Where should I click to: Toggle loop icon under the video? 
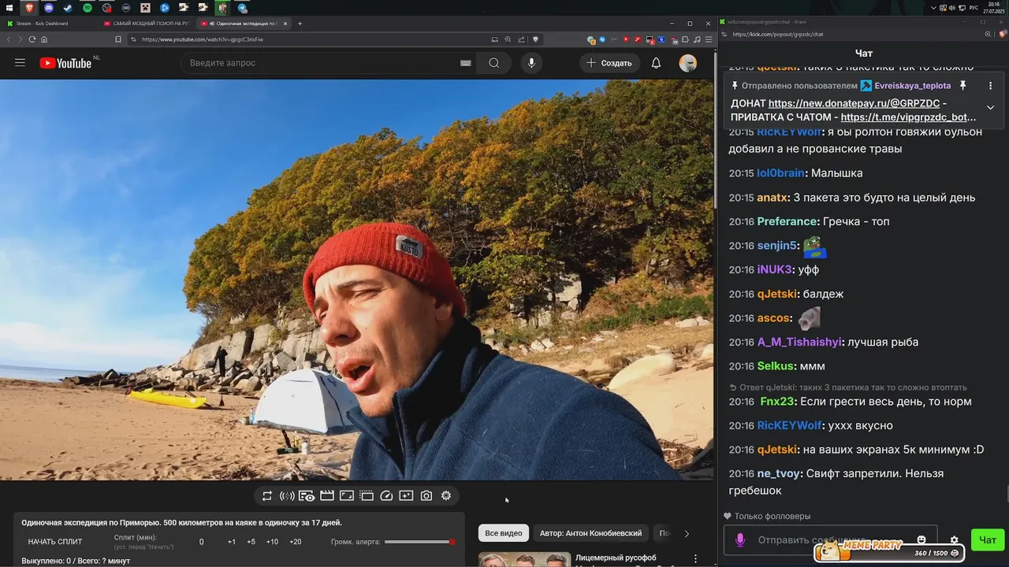(x=267, y=495)
